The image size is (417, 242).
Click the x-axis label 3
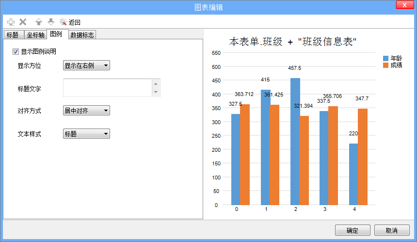coord(325,210)
